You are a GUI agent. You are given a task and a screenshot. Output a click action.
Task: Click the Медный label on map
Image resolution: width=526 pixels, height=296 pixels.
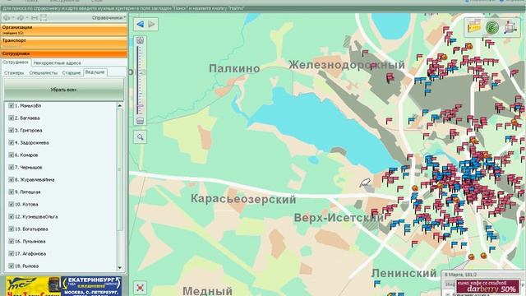click(x=207, y=290)
